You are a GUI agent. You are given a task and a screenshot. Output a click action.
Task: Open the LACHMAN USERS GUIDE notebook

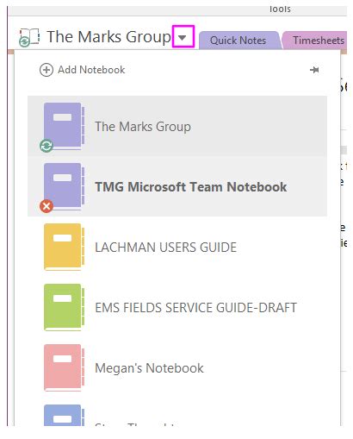[177, 248]
